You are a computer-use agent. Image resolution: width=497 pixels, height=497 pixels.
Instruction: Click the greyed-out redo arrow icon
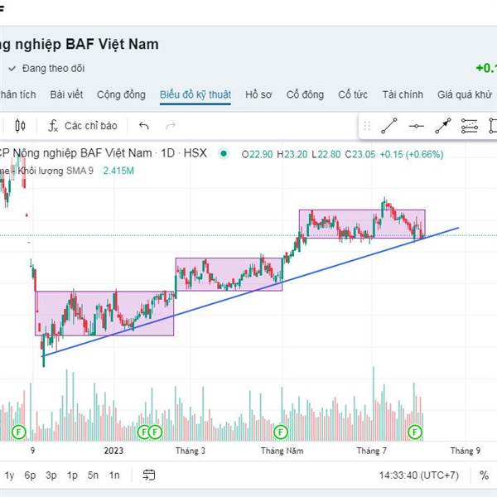click(171, 126)
